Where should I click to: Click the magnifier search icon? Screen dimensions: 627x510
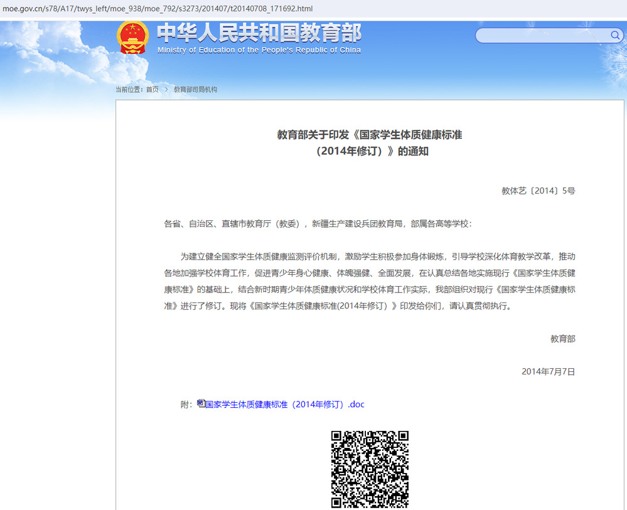click(616, 35)
